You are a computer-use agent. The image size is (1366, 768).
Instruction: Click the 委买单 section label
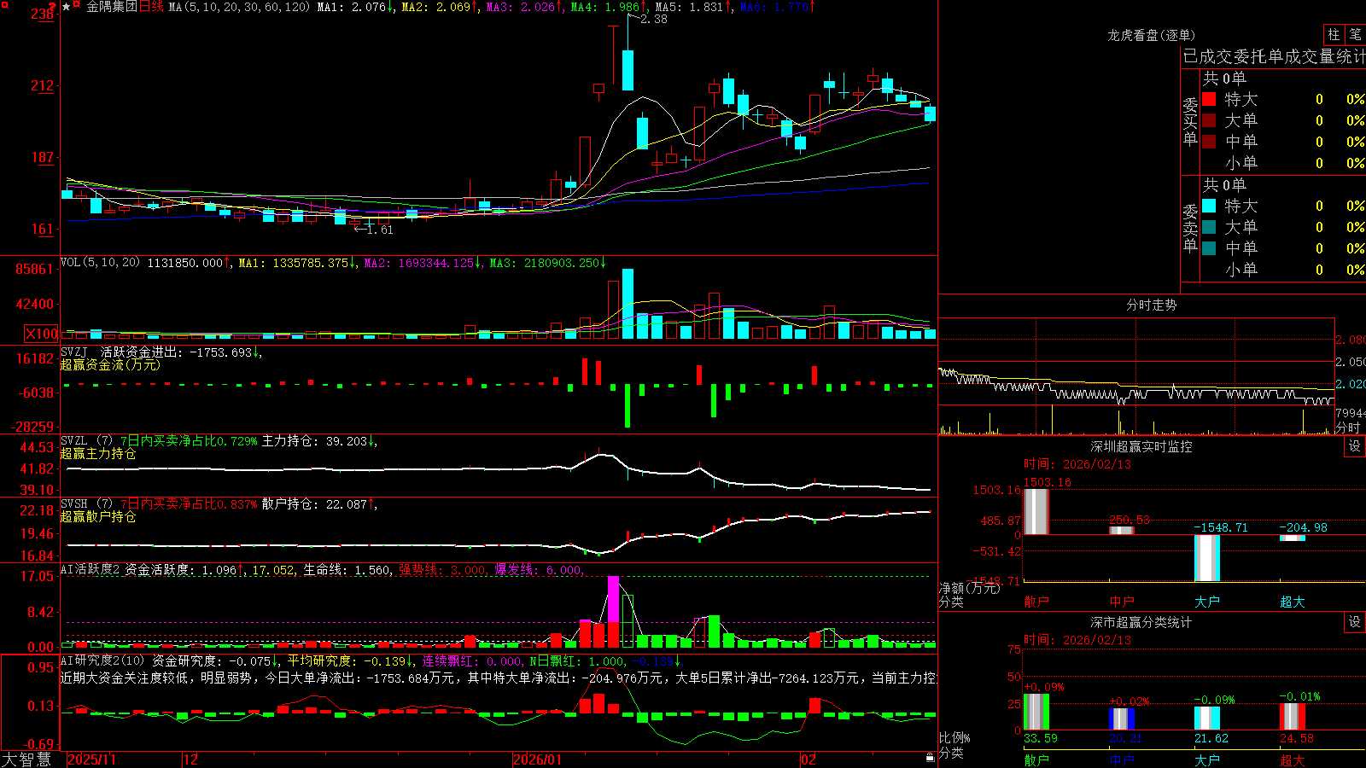[1190, 122]
